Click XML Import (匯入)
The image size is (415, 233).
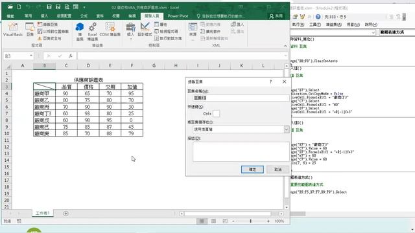click(237, 25)
